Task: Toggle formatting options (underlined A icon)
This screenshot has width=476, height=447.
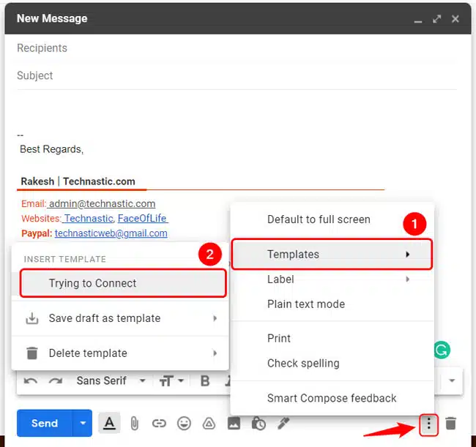Action: [x=109, y=423]
